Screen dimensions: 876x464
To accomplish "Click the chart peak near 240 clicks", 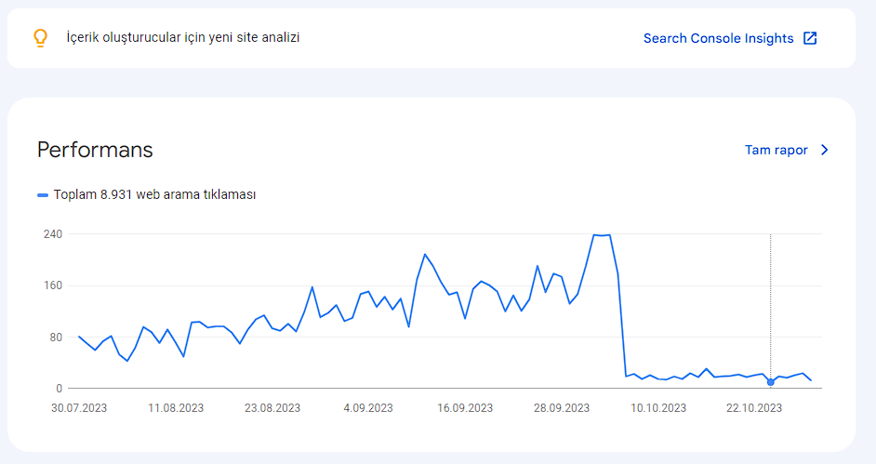I will [602, 235].
